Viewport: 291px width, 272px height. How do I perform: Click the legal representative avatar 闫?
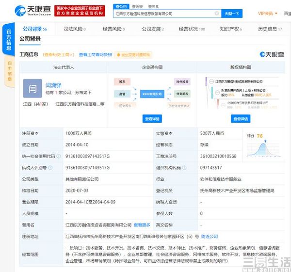(x=32, y=88)
